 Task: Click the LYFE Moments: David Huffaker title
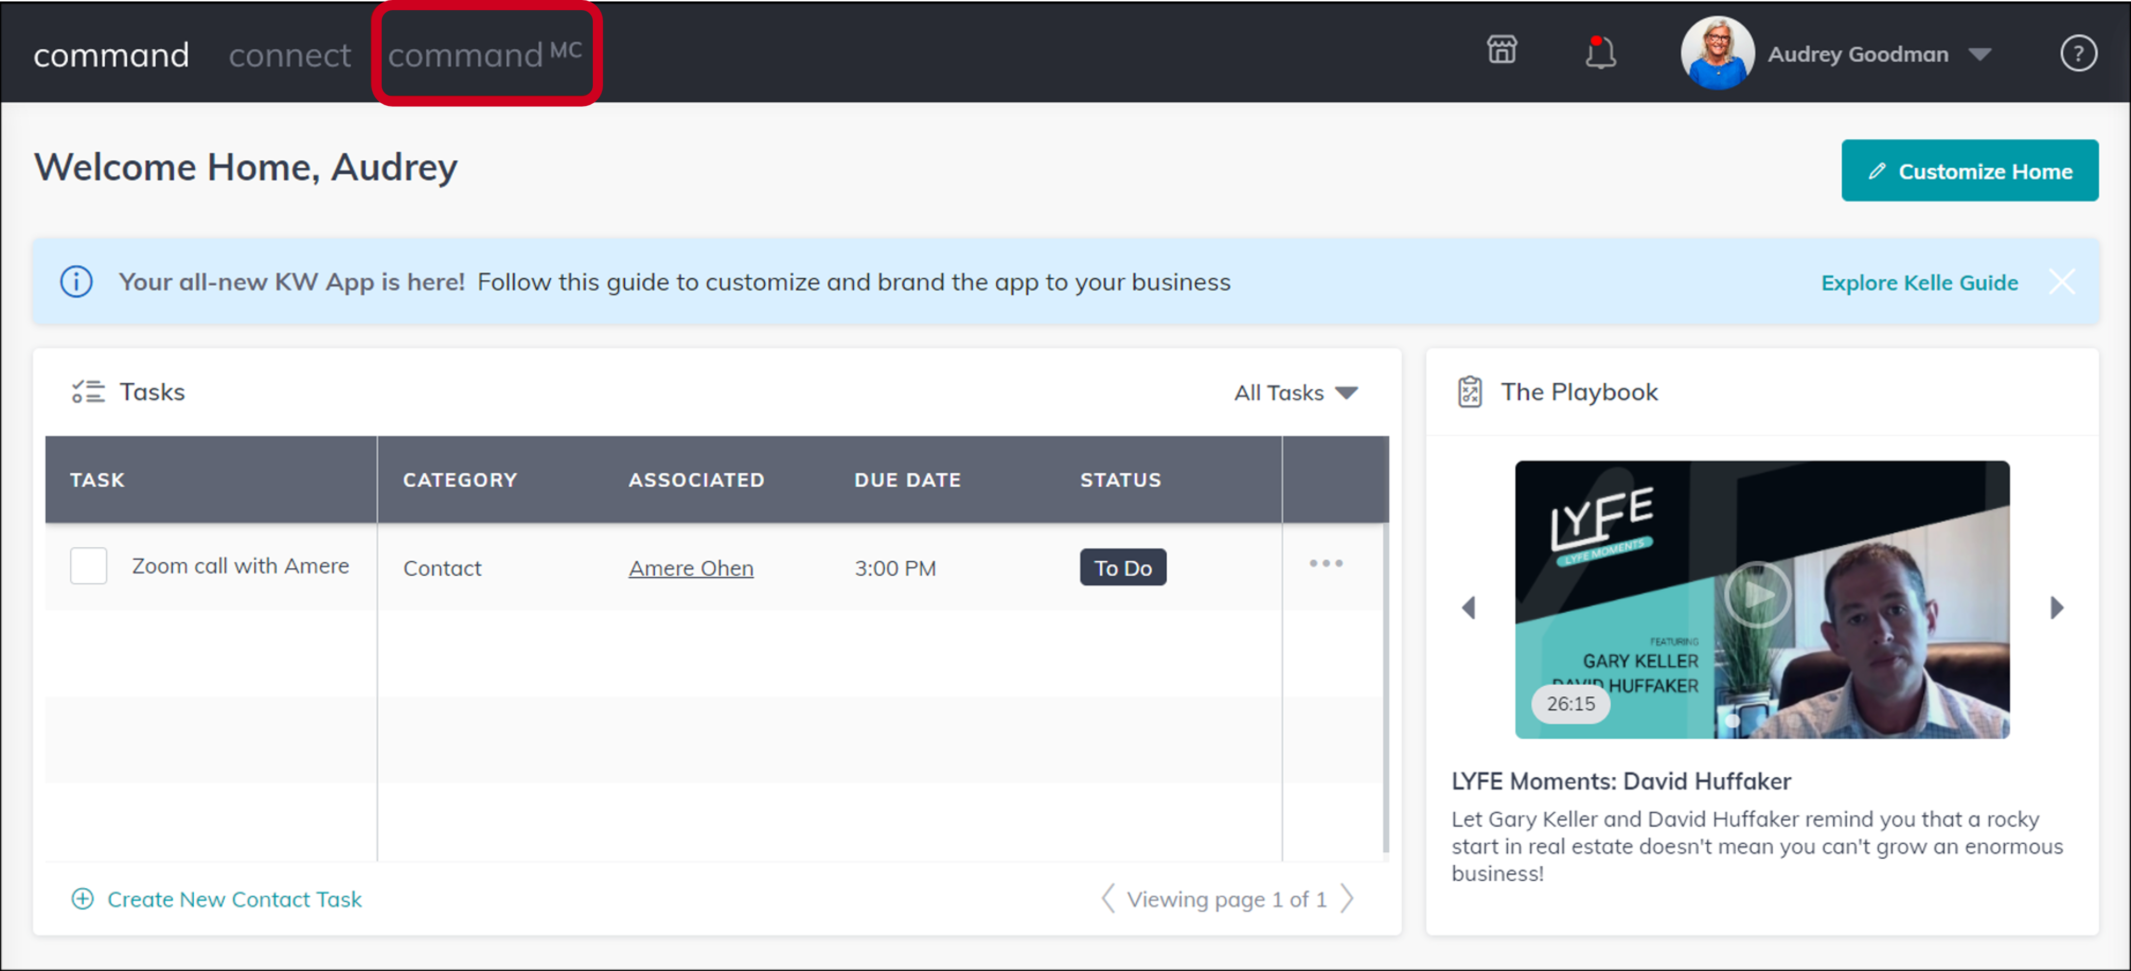(x=1621, y=781)
